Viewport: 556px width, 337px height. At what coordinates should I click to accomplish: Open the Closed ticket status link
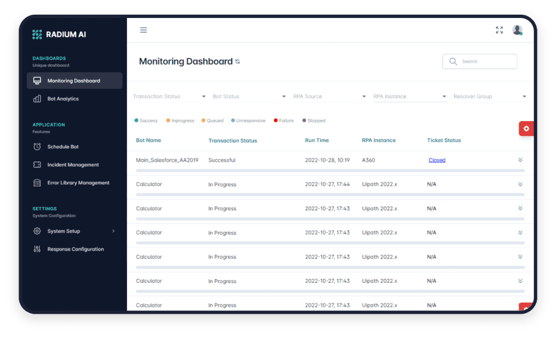(x=437, y=160)
